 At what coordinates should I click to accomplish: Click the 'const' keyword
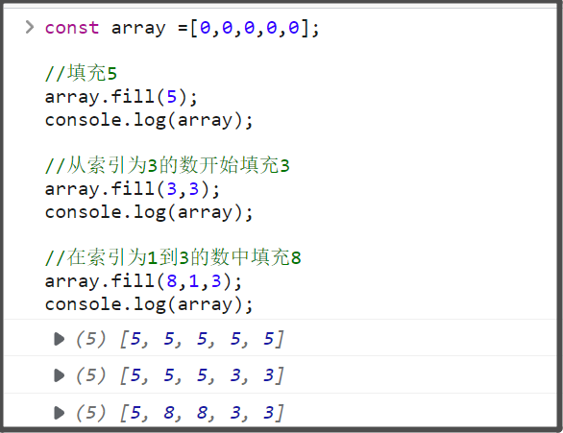point(72,28)
